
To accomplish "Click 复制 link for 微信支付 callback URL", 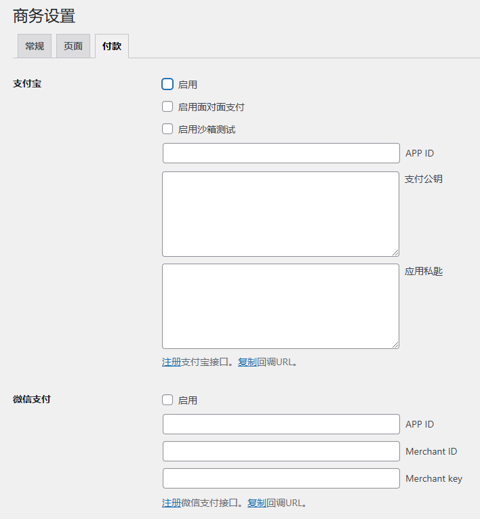I will (x=256, y=503).
